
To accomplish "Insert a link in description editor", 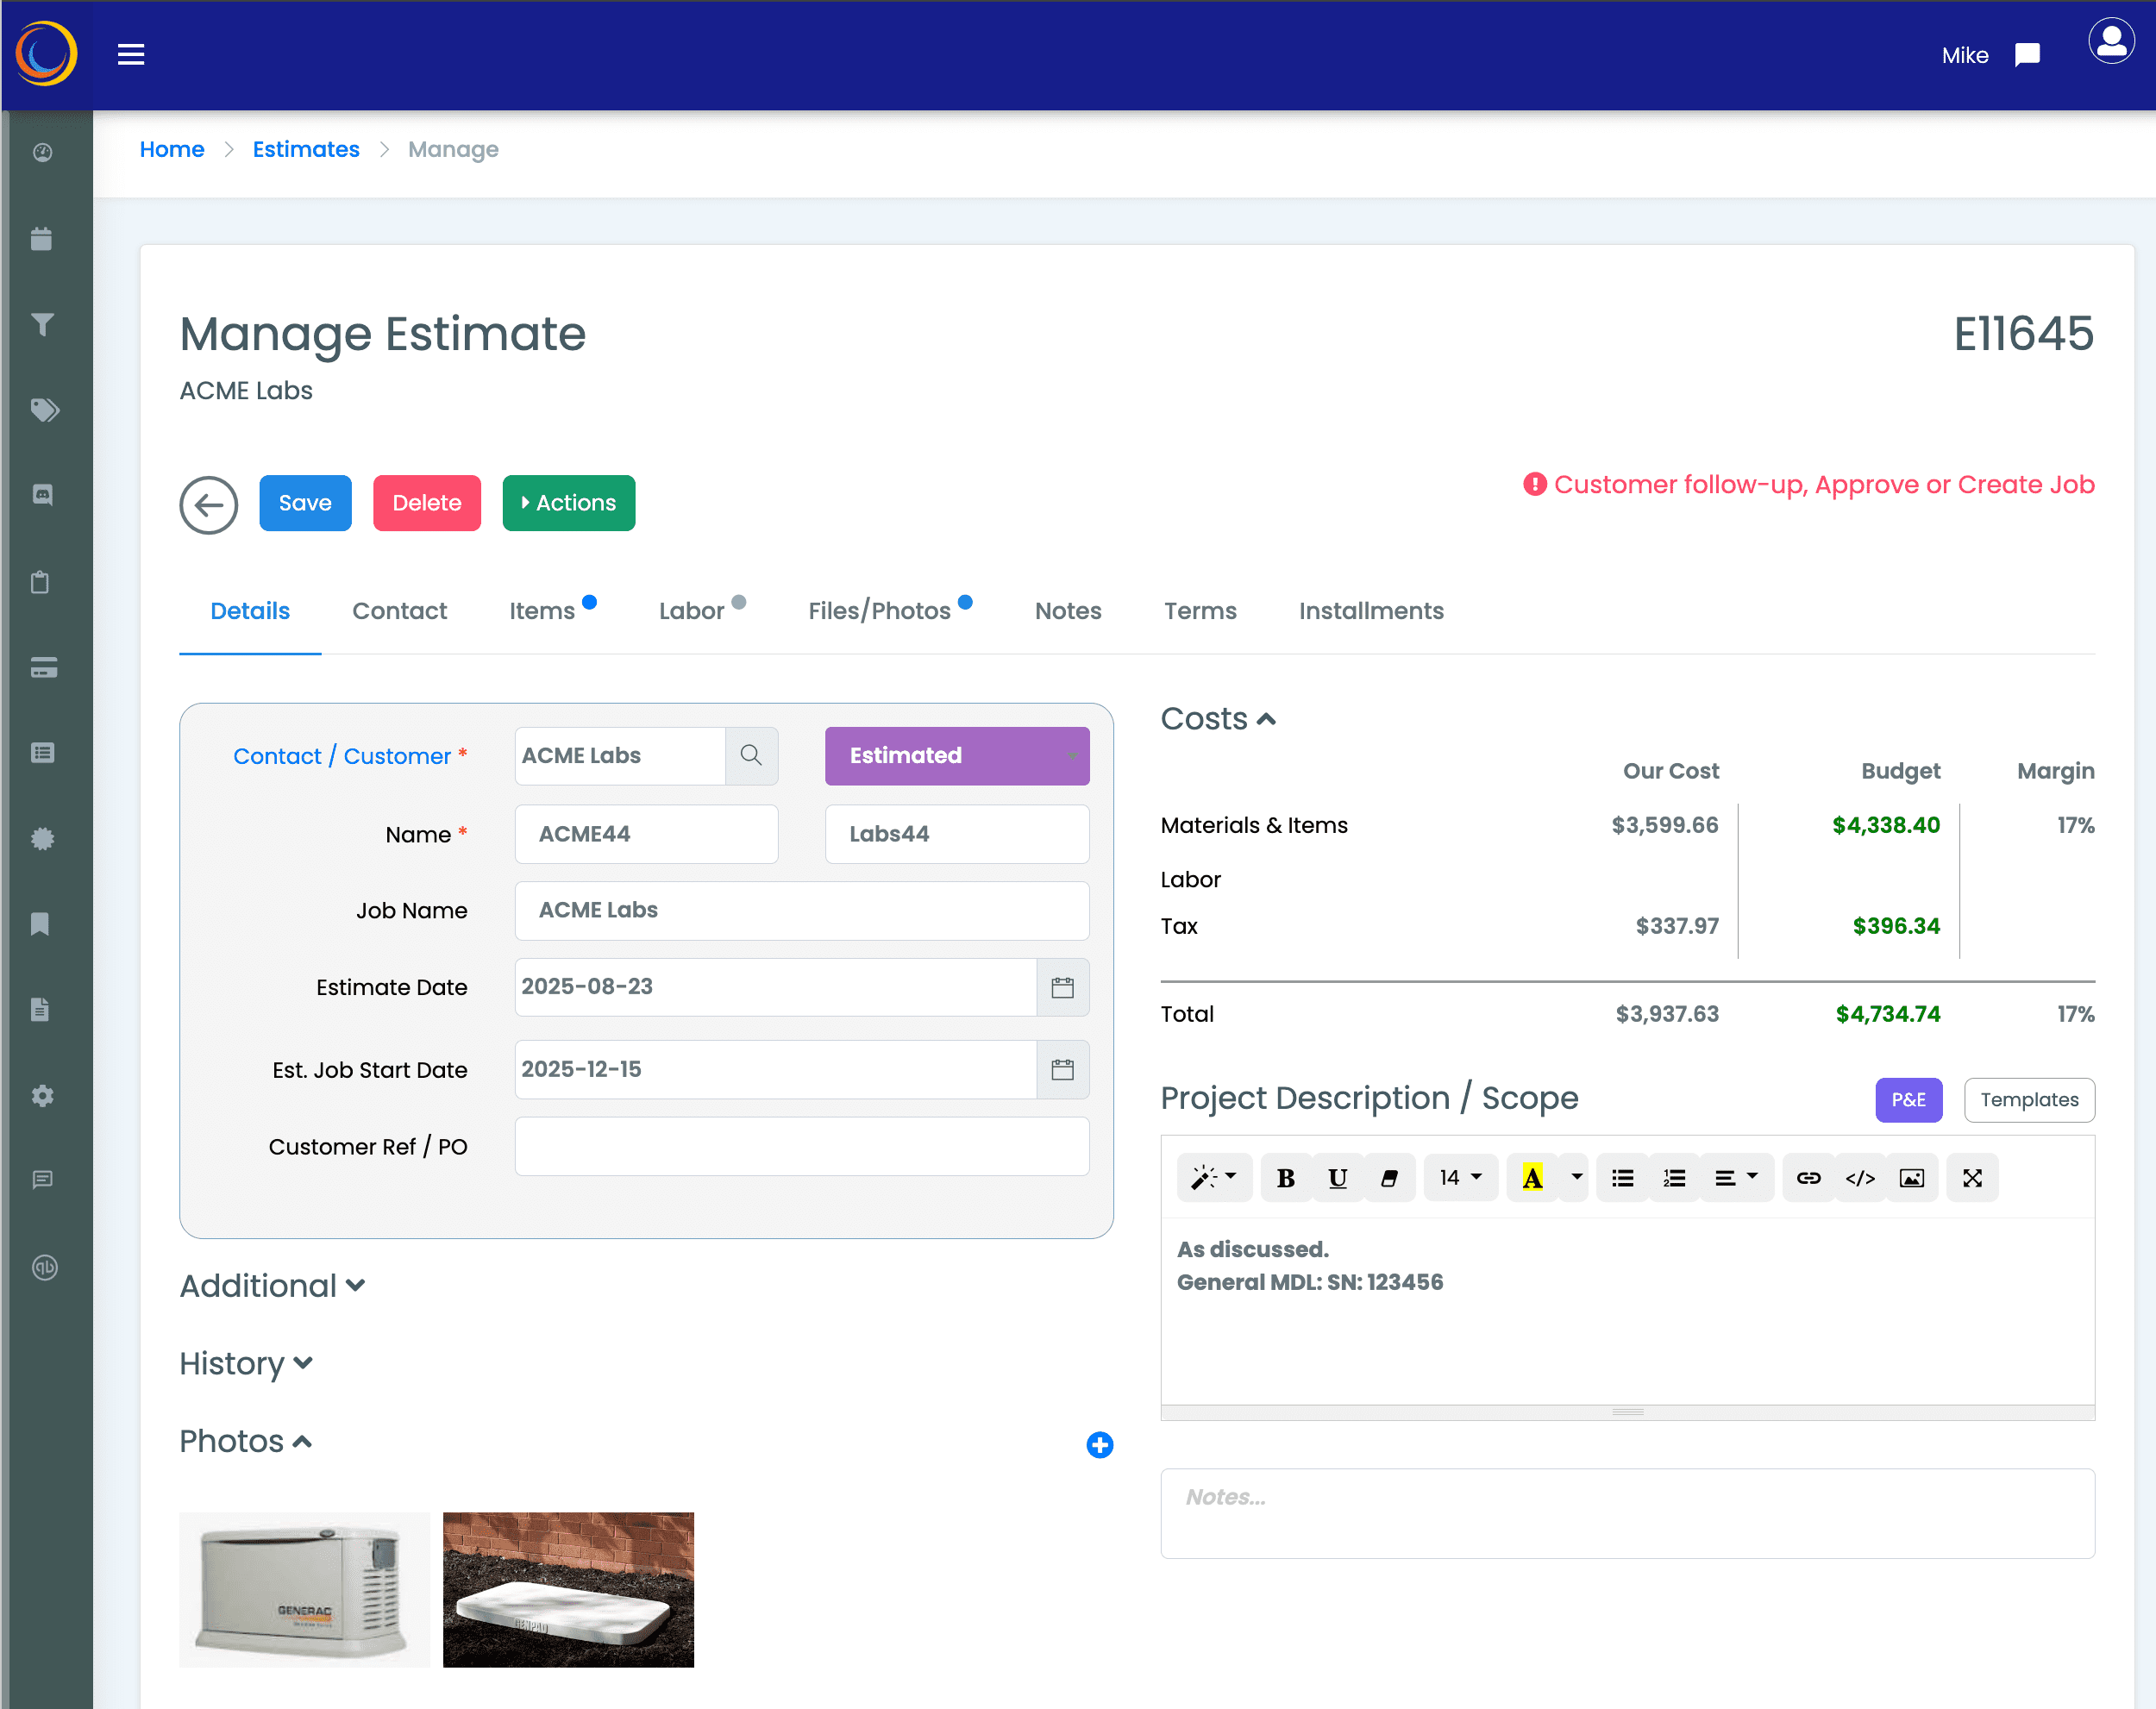I will tap(1808, 1178).
